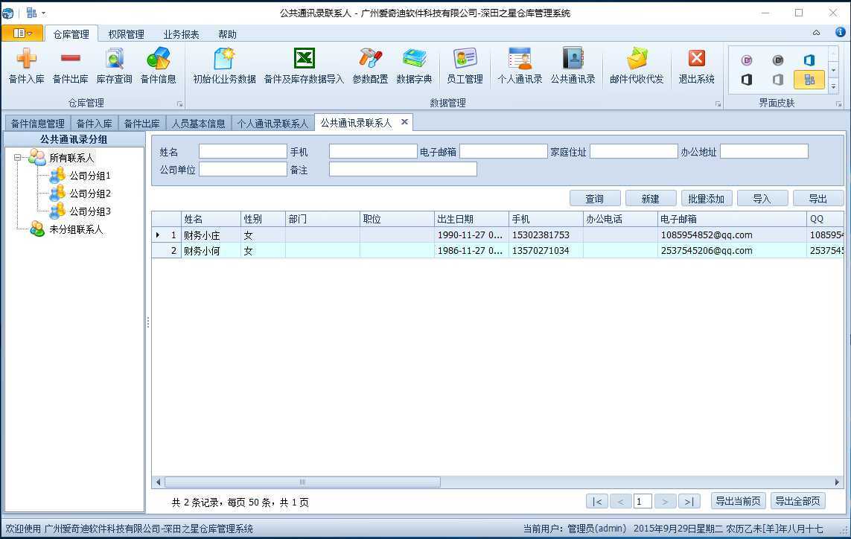Screen dimensions: 851x539
Task: Expand the skin gallery dropdown
Action: click(x=833, y=86)
